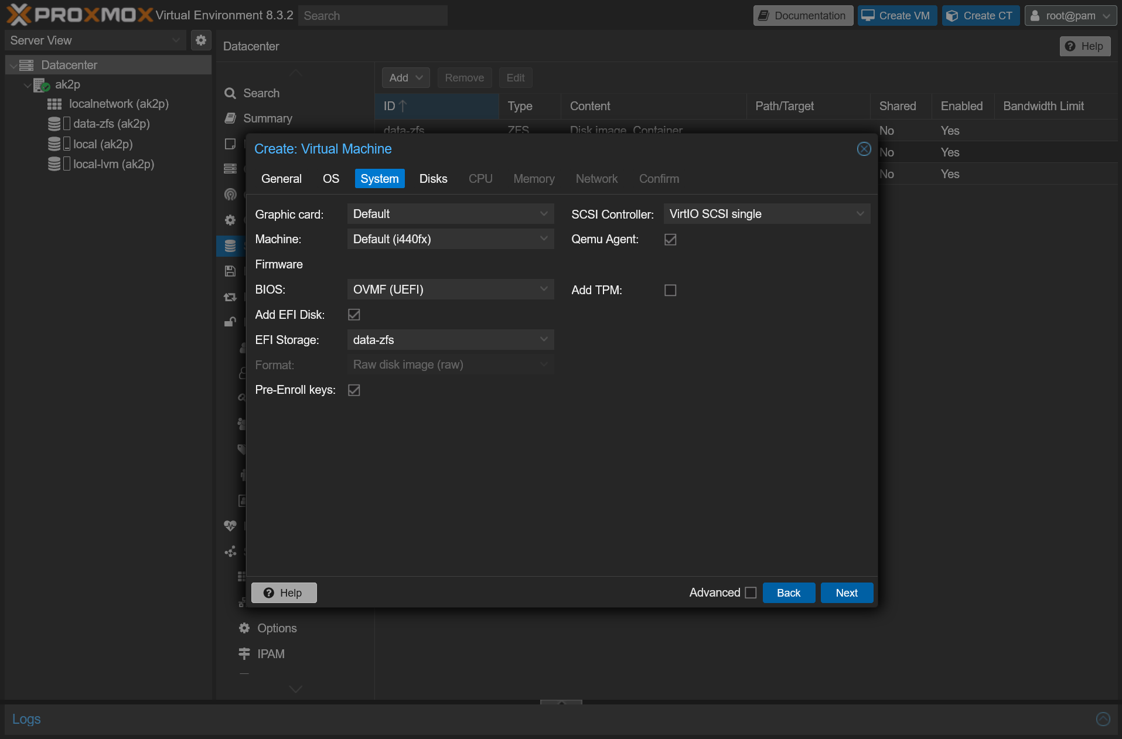Viewport: 1122px width, 739px height.
Task: Select the Datacenter server icon in tree
Action: [x=26, y=65]
